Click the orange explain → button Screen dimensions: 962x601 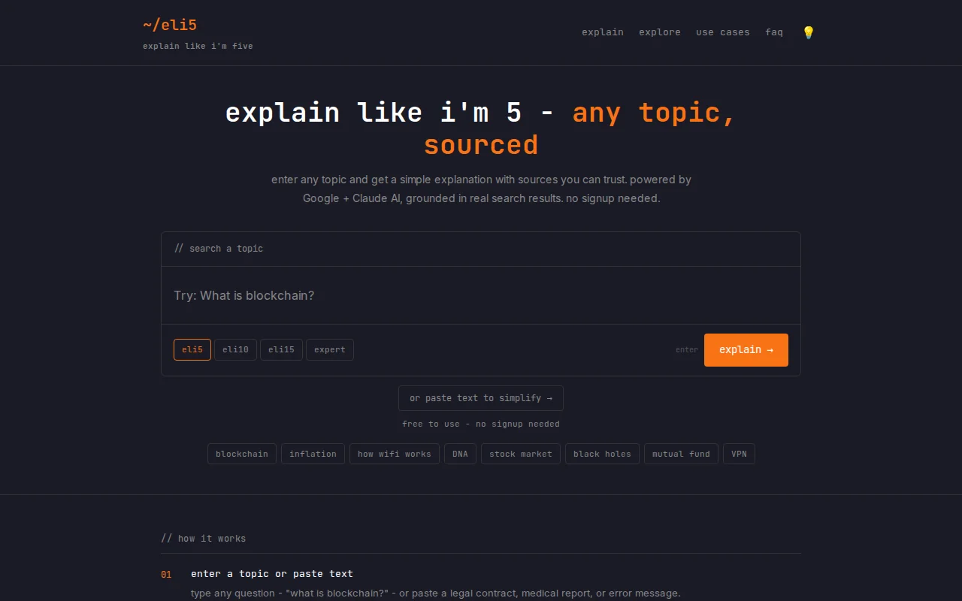pos(746,350)
